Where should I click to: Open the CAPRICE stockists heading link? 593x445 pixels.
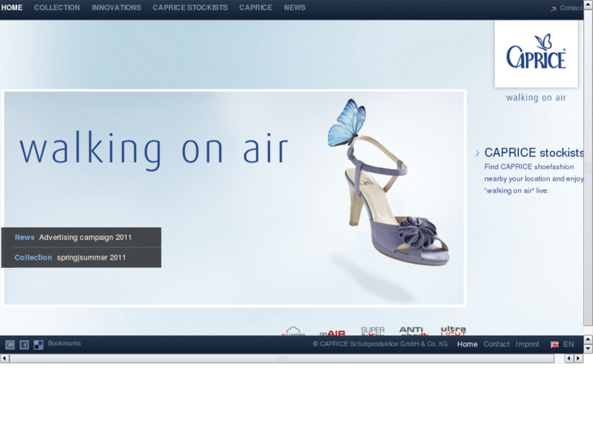point(534,153)
